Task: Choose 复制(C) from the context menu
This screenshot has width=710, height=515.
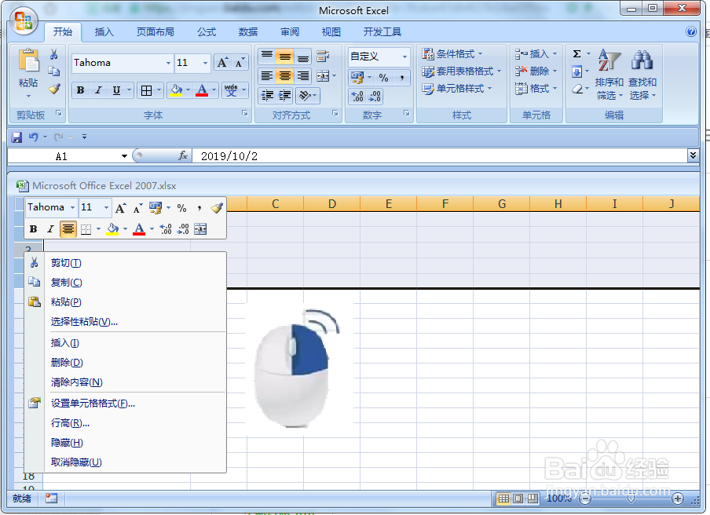Action: coord(125,283)
